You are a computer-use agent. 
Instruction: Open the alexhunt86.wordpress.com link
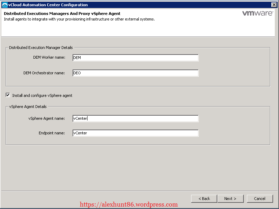click(129, 205)
